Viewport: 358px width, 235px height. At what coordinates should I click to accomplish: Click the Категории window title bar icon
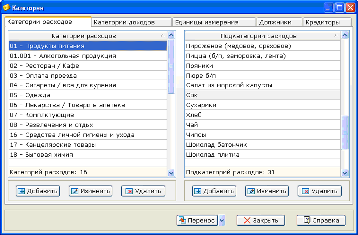6,8
